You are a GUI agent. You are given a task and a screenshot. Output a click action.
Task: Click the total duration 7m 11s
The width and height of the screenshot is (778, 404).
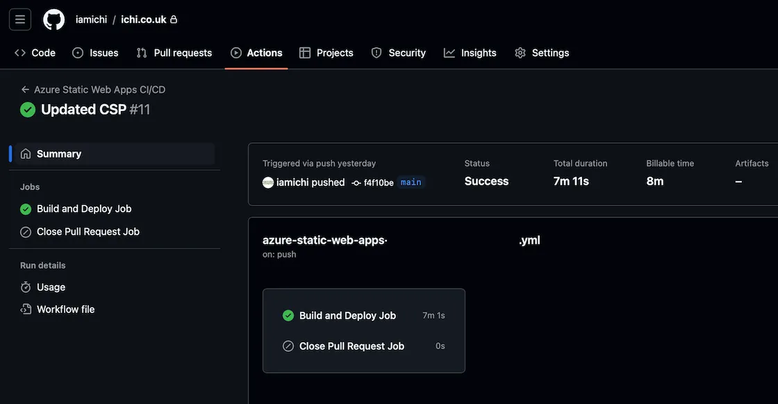[x=571, y=181]
